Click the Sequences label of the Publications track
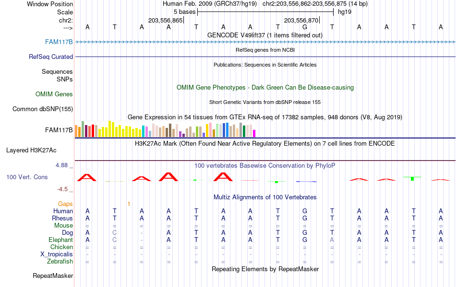456x287 pixels. [x=57, y=72]
